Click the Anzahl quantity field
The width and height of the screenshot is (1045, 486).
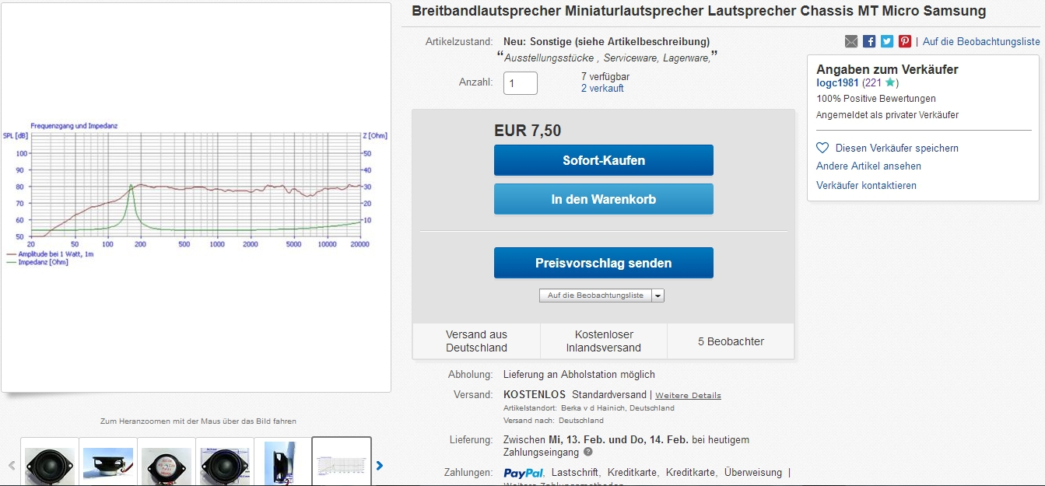coord(521,83)
